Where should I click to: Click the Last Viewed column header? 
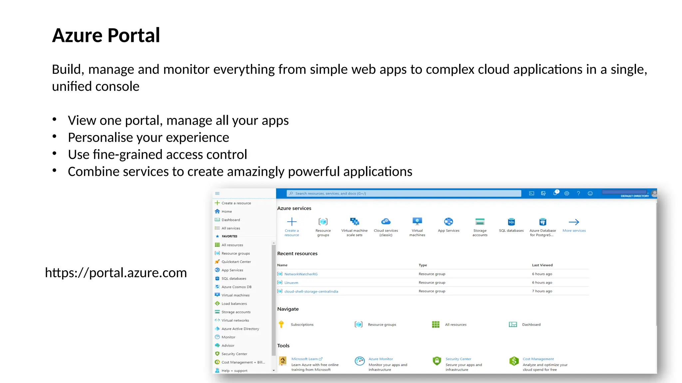pos(542,265)
